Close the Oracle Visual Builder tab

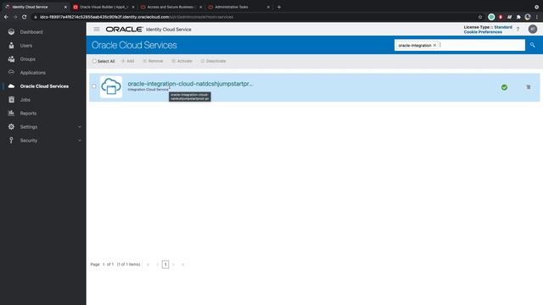click(x=133, y=7)
